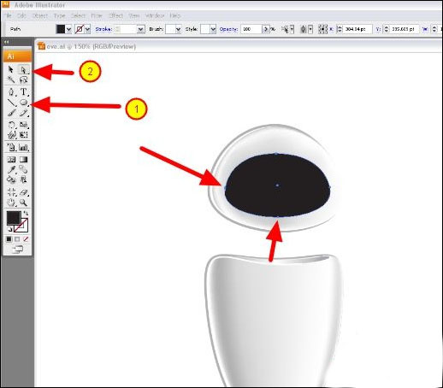This screenshot has height=388, width=443.
Task: Expand the stroke weight dropdown
Action: coord(140,29)
